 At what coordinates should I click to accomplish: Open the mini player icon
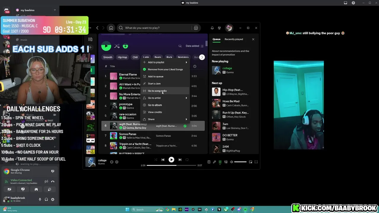click(250, 162)
